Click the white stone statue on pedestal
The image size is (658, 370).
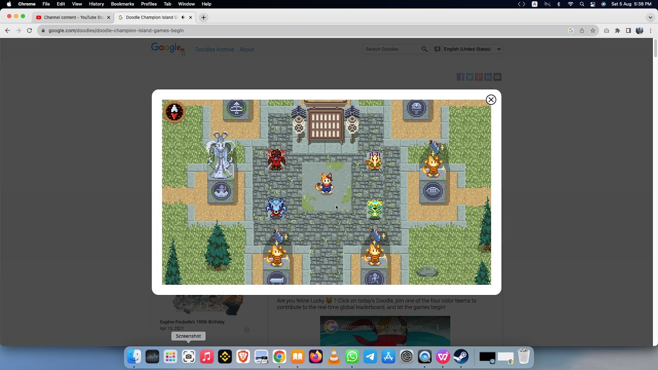(x=221, y=155)
